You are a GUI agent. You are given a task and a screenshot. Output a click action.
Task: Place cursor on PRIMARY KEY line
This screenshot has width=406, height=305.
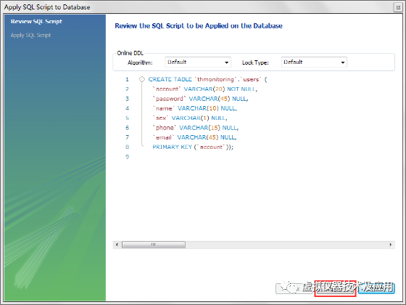pyautogui.click(x=193, y=147)
